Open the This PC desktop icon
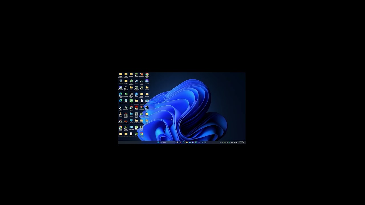This screenshot has width=365, height=205. (x=131, y=121)
